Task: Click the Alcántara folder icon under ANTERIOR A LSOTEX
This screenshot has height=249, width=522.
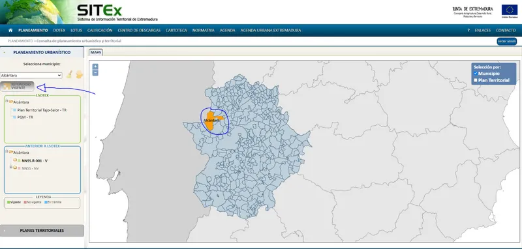Action: click(11, 153)
